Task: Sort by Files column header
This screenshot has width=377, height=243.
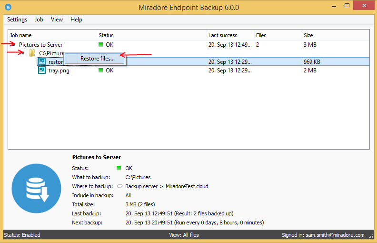Action: (278, 35)
